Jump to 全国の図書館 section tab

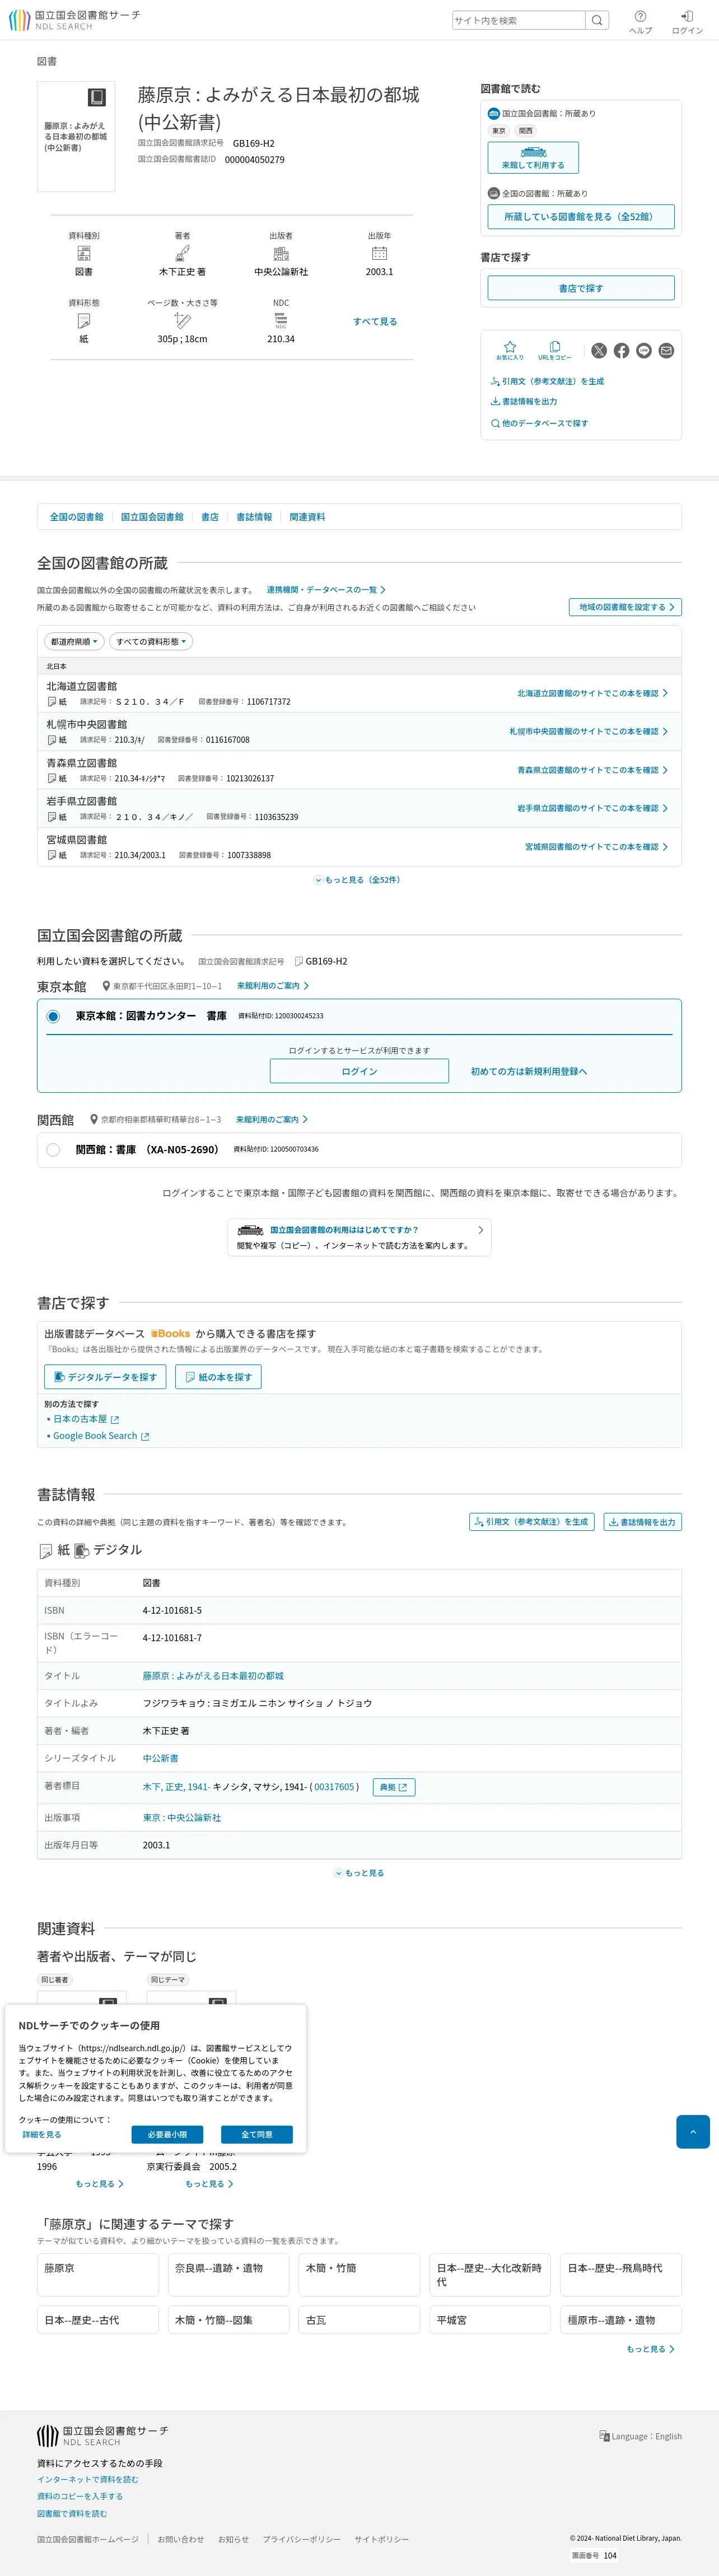(77, 517)
